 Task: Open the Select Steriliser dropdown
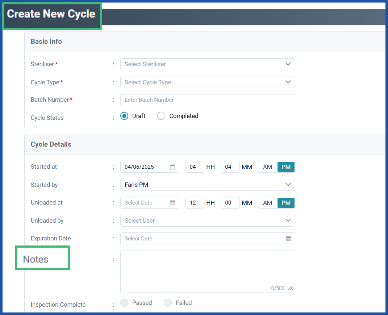point(208,64)
